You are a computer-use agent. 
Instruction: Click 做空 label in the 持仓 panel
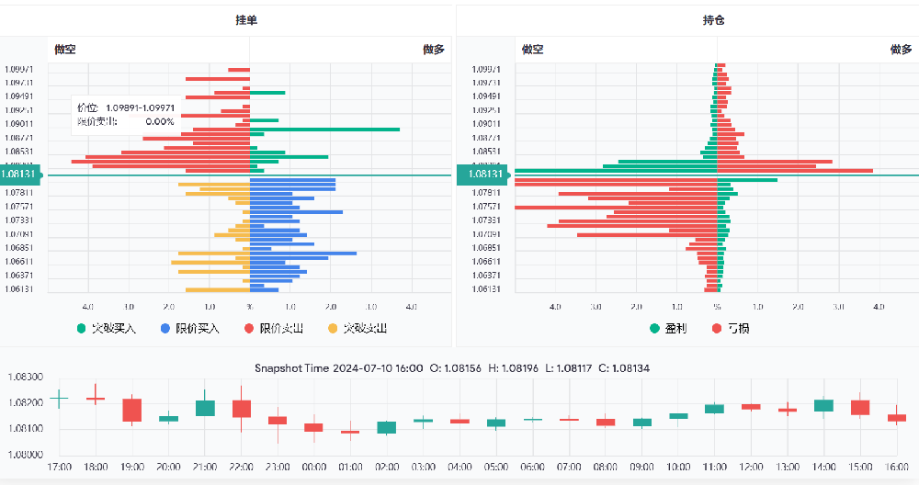click(533, 50)
